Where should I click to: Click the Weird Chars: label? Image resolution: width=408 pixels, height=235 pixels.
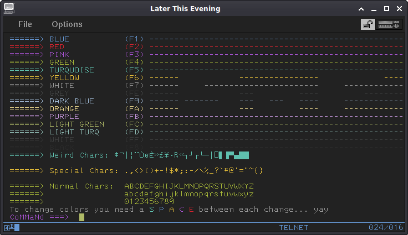tap(79, 155)
